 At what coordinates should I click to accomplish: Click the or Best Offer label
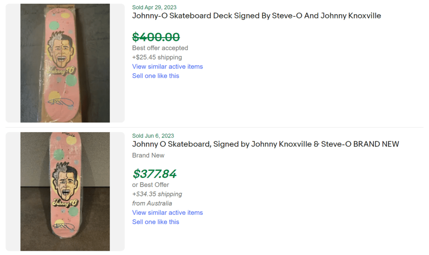(150, 185)
